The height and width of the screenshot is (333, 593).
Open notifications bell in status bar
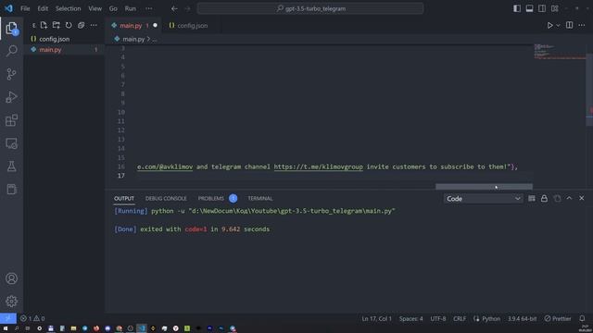coord(583,318)
